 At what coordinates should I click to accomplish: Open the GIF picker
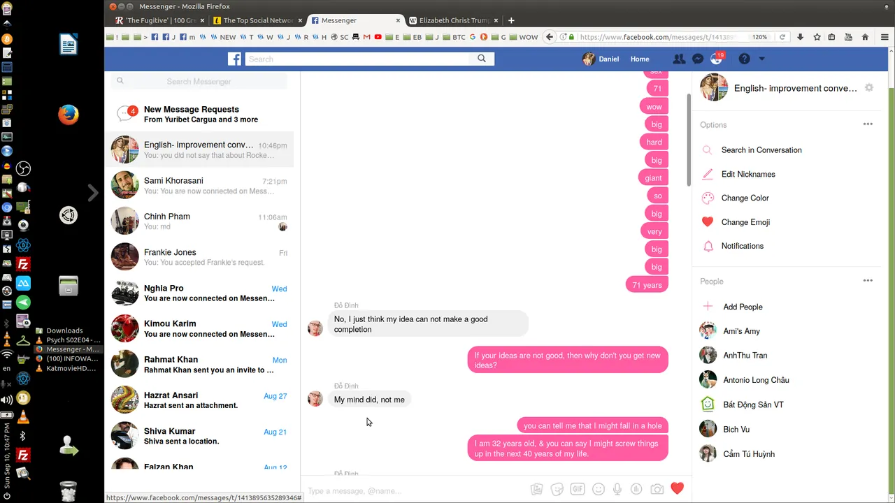(x=577, y=490)
